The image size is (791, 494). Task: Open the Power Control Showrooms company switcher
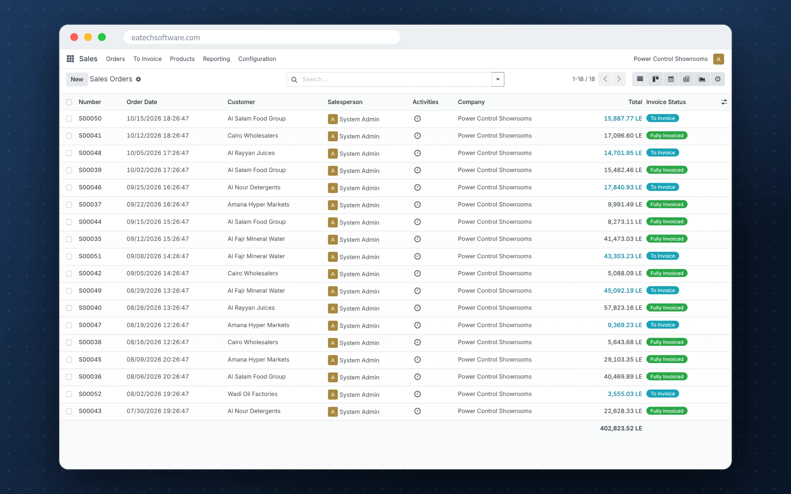point(670,59)
